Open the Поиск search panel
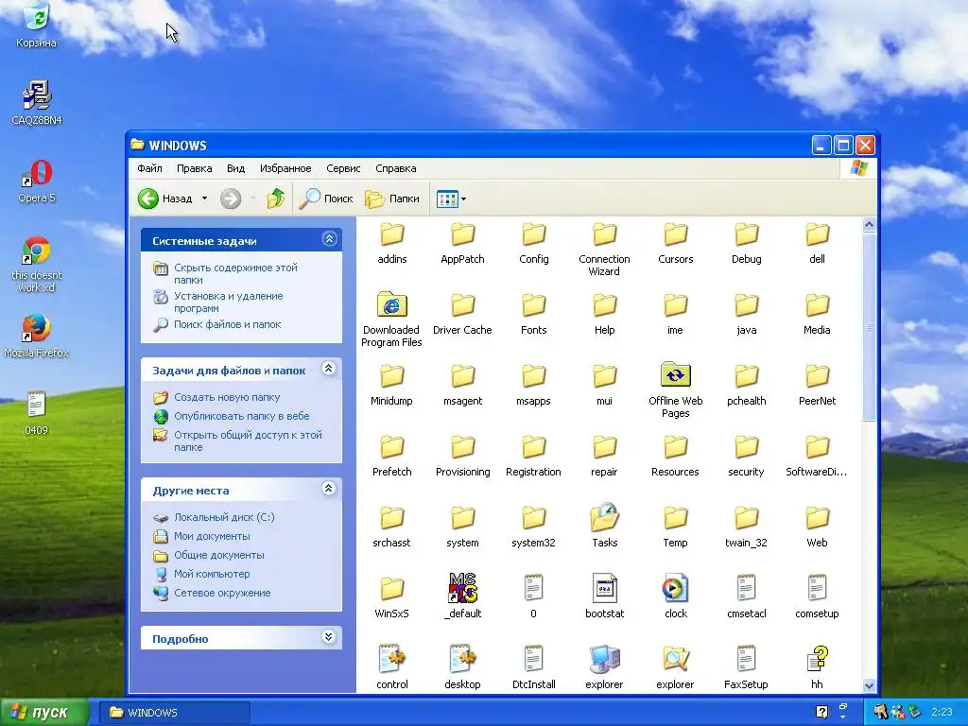The width and height of the screenshot is (968, 726). (x=326, y=199)
